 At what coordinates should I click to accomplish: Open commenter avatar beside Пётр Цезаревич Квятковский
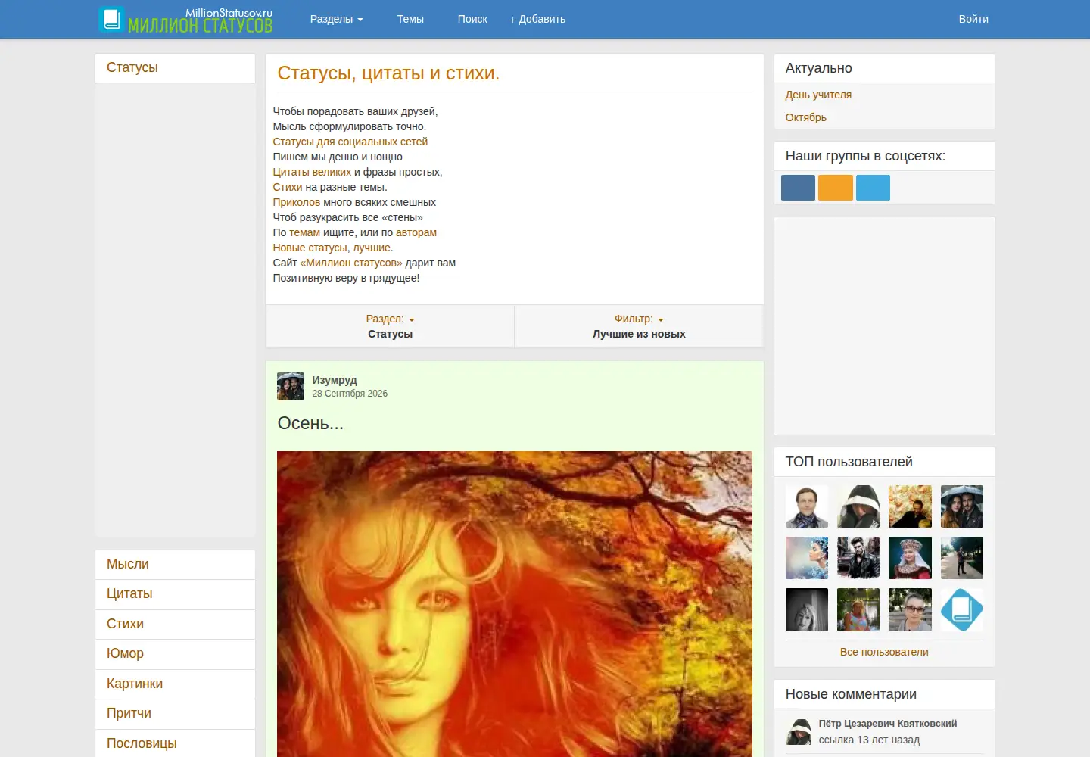pos(799,732)
